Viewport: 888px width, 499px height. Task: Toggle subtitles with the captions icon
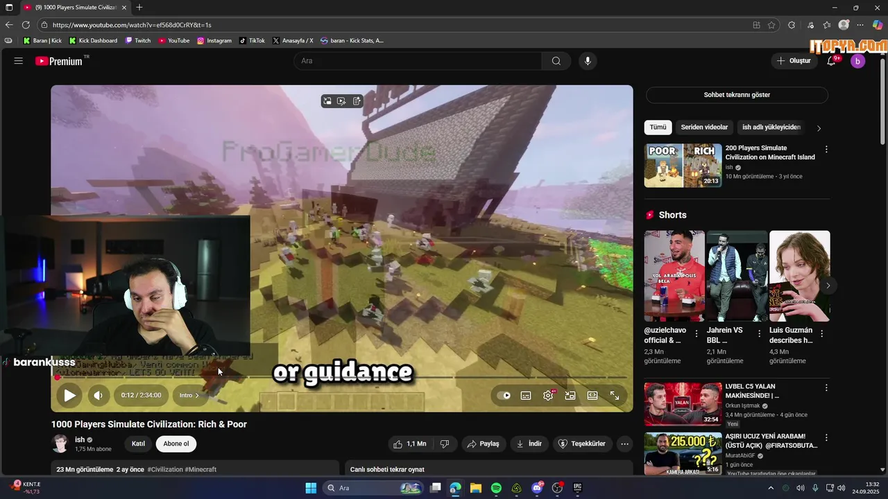(526, 396)
